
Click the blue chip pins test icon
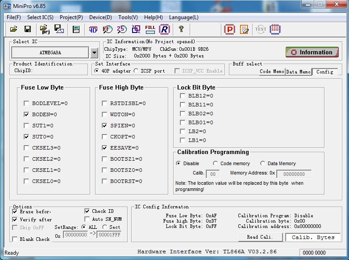[x=275, y=29]
